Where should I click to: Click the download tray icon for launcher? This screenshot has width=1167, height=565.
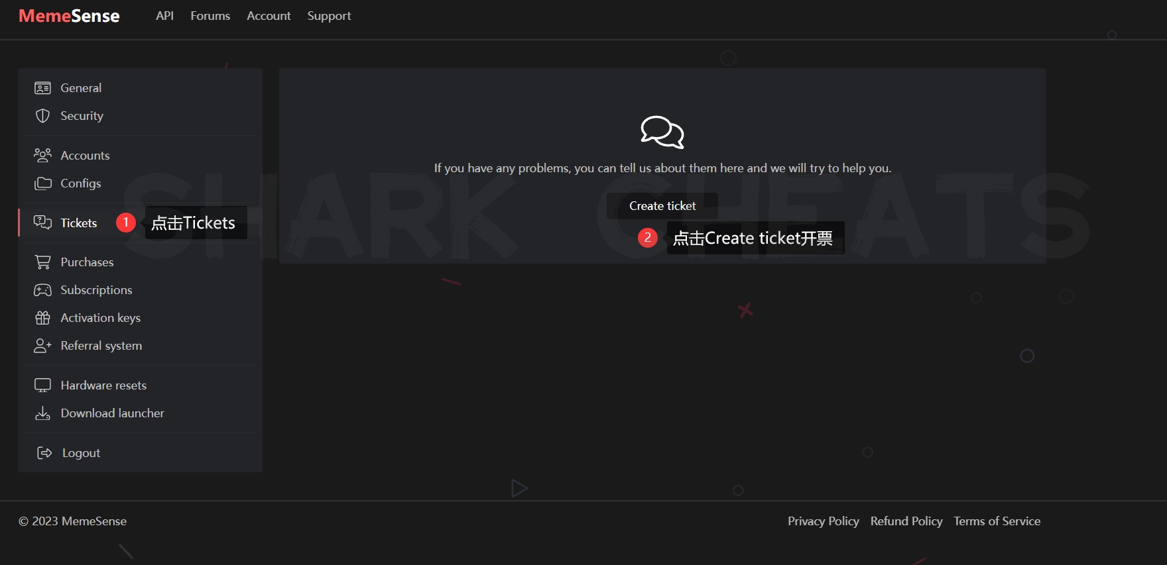pyautogui.click(x=42, y=413)
